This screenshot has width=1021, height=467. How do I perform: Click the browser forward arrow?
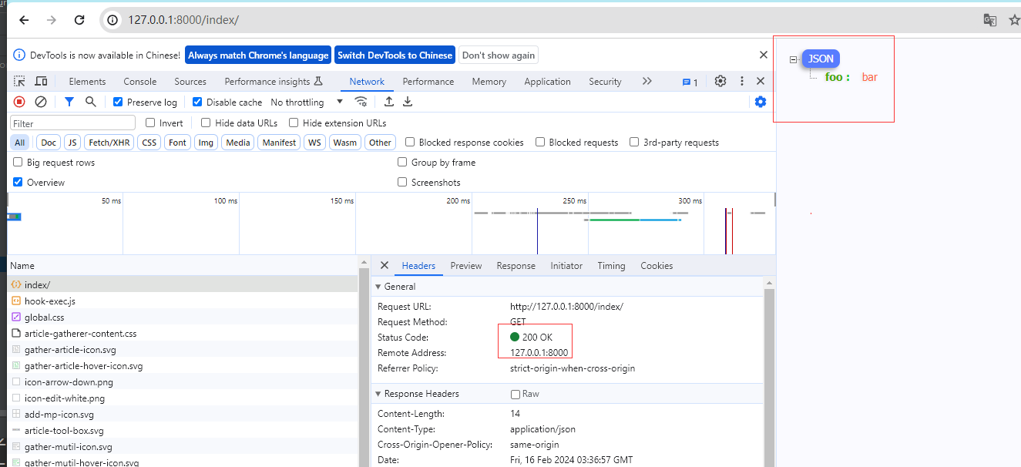coord(52,20)
